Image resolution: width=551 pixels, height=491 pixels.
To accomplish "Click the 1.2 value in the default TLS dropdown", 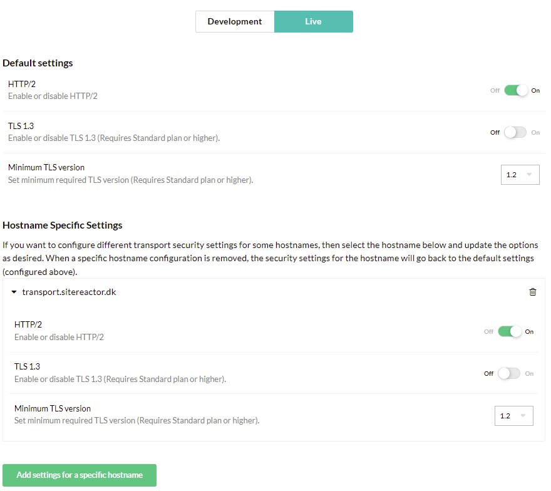I will pos(512,175).
